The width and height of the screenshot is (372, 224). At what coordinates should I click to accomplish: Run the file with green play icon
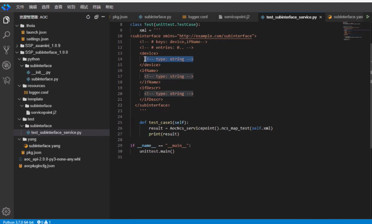[x=368, y=17]
